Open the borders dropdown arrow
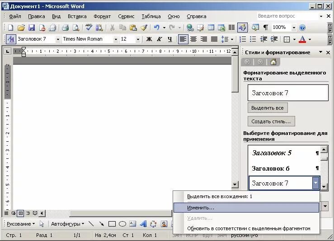Image resolution: width=334 pixels, height=241 pixels. 294,39
